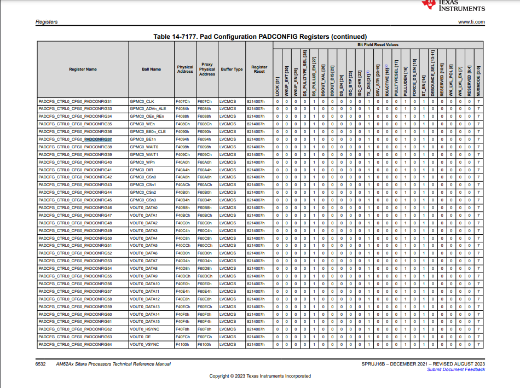Open the Submit Document Feedback link

455,369
